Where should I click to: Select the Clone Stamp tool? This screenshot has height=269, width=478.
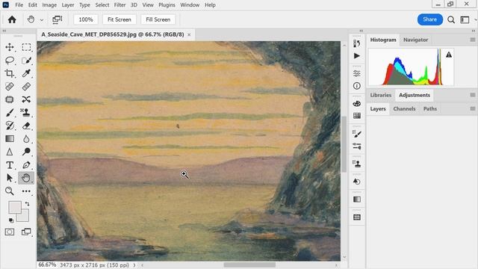click(26, 113)
